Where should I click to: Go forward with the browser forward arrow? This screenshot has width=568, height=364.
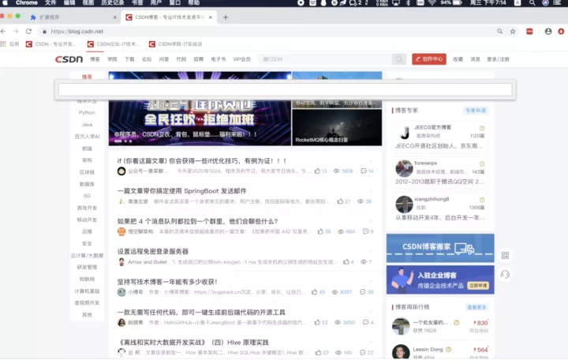click(x=16, y=32)
